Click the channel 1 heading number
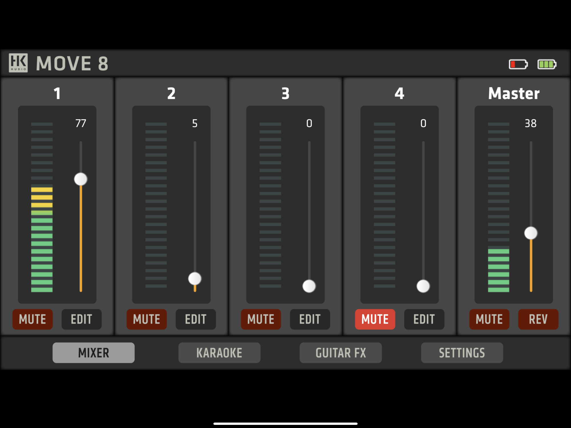 coord(57,93)
